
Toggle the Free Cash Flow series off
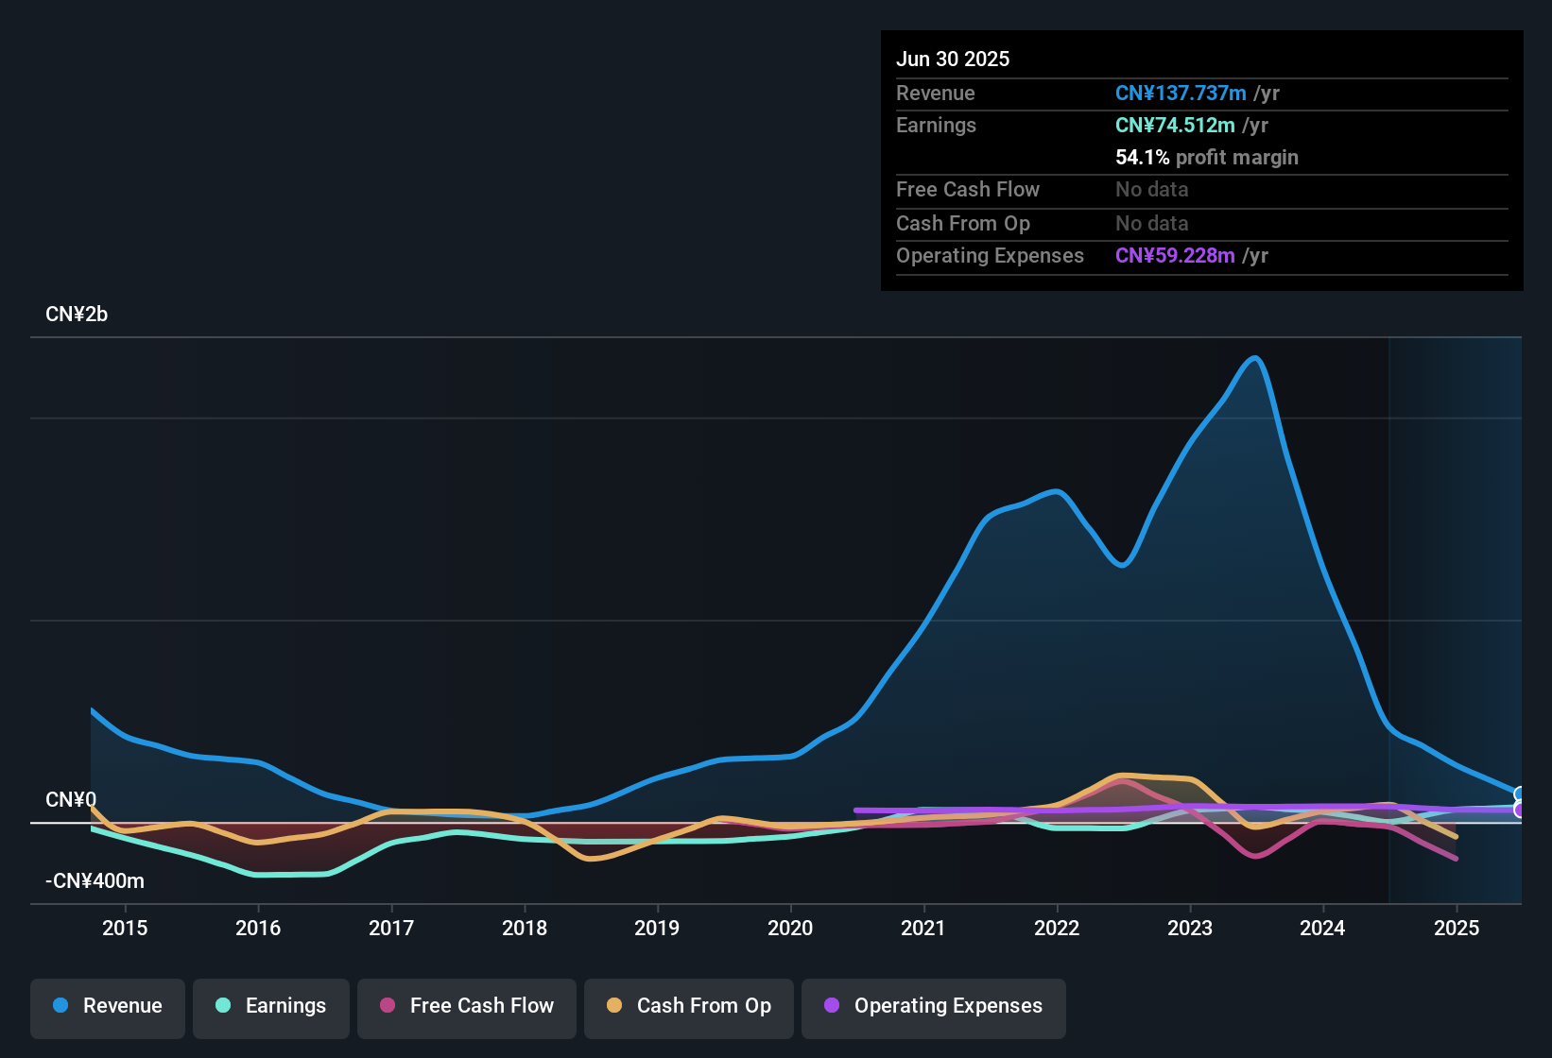coord(466,1006)
